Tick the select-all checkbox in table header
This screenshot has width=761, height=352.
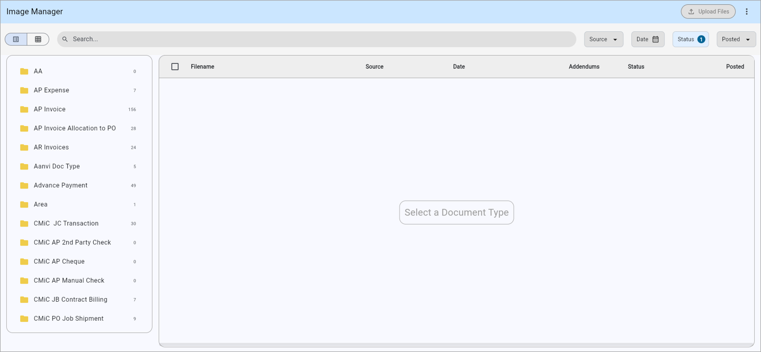[x=175, y=67]
